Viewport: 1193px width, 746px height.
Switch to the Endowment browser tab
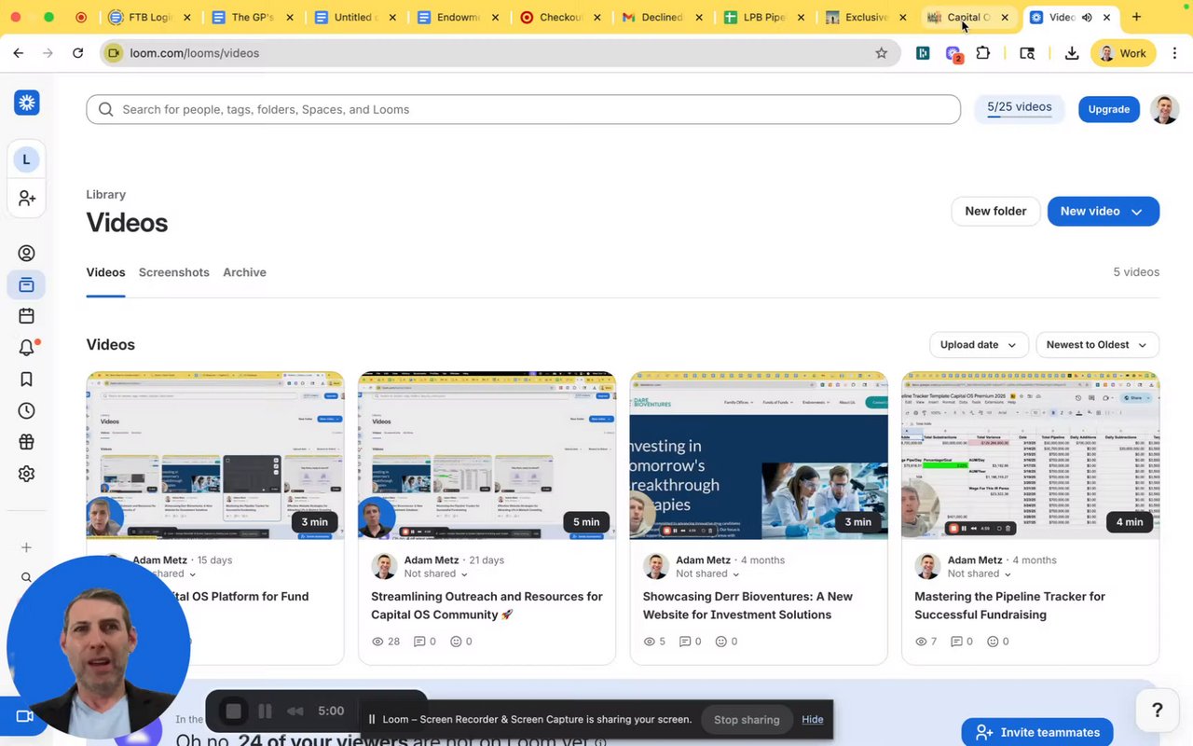pyautogui.click(x=457, y=17)
